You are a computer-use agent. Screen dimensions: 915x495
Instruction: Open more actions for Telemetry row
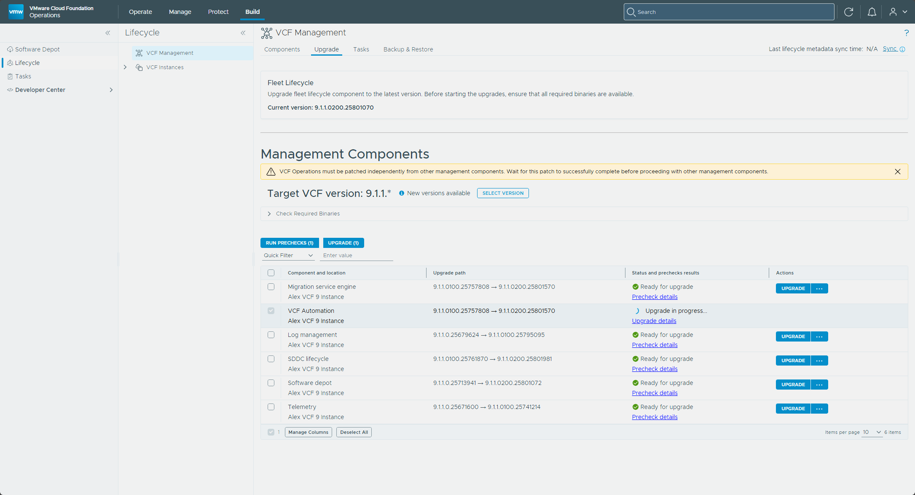pyautogui.click(x=819, y=409)
